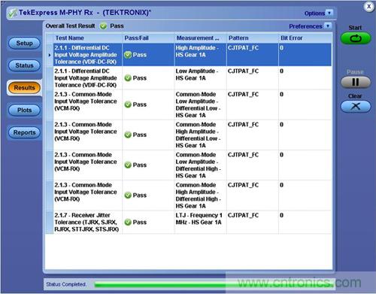Click the green Start run button
This screenshot has width=376, height=294.
[x=356, y=38]
